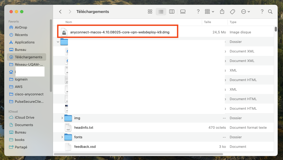Open Partagé shared folder in sidebar
Viewport: 283px width, 160px height.
coord(21,147)
